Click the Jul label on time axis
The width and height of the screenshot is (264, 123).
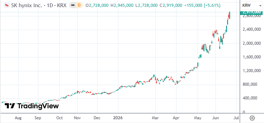click(x=236, y=118)
